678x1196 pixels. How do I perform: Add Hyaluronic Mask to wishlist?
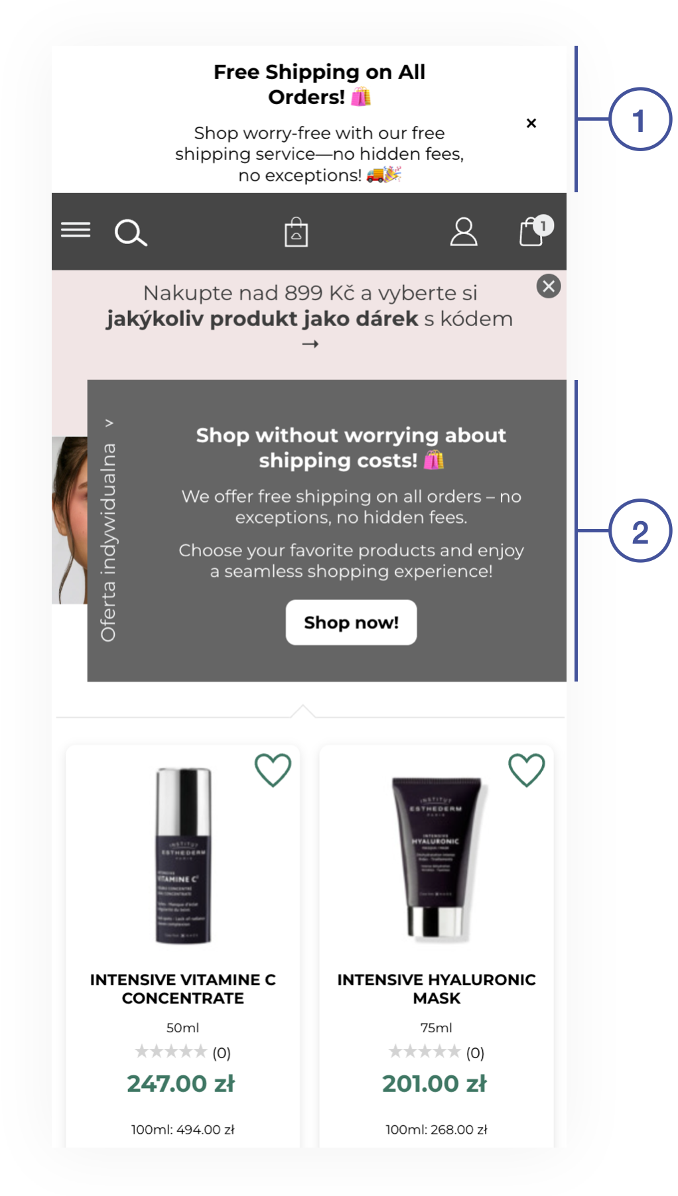coord(527,770)
